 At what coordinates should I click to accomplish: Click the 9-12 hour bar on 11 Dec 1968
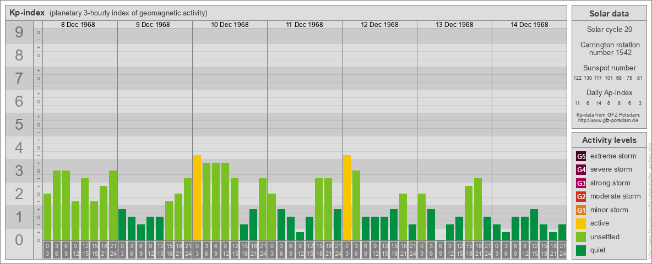pos(300,236)
